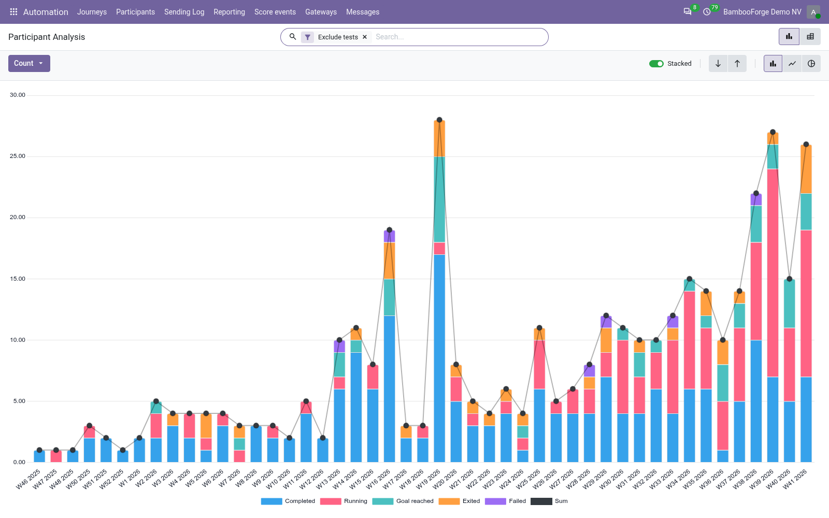
Task: Click the W39 2026 sum data point
Action: pos(773,132)
